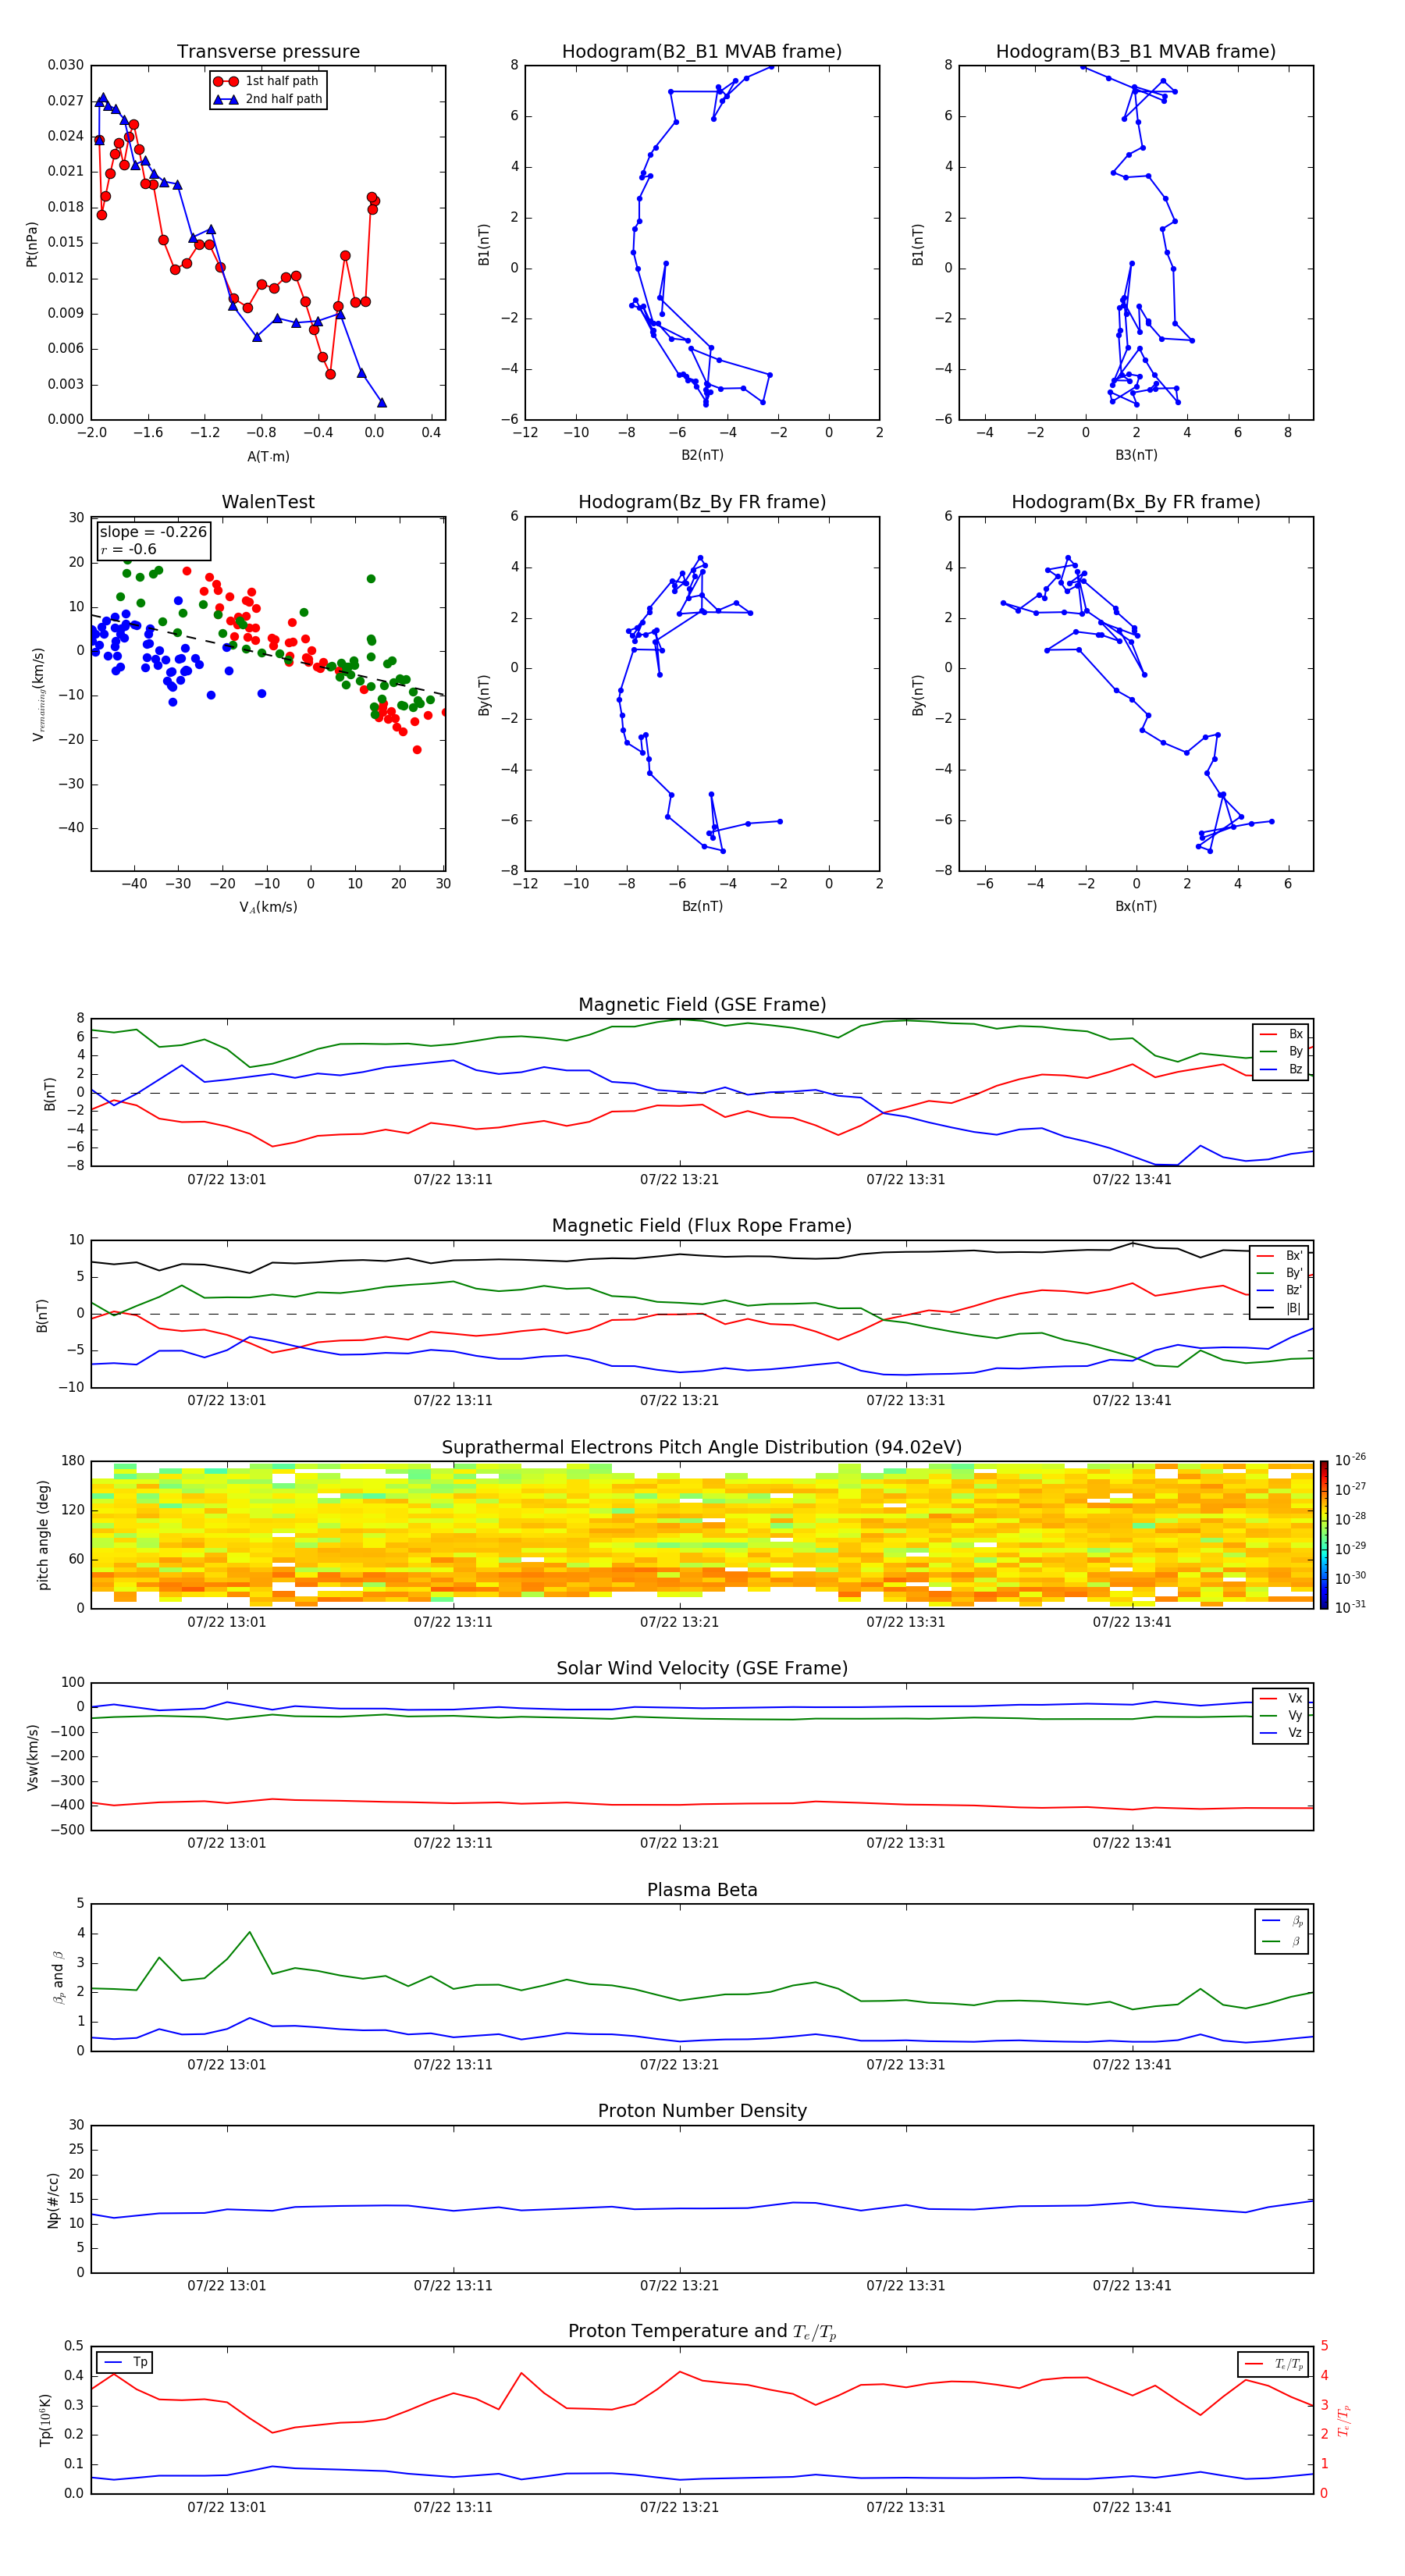Screen dimensions: 1405x2576
Task: Click 'Vz' in the solar wind legend
Action: pos(1295,1733)
